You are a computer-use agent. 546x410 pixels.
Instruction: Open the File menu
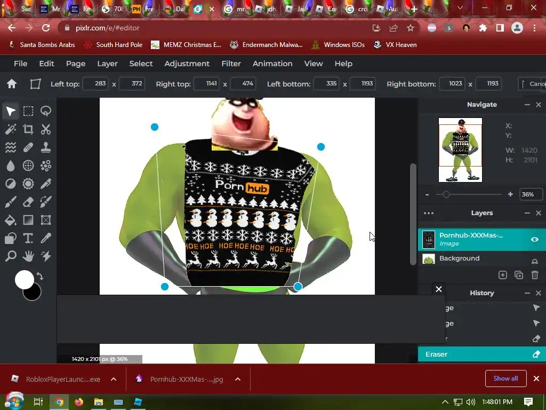tap(21, 64)
